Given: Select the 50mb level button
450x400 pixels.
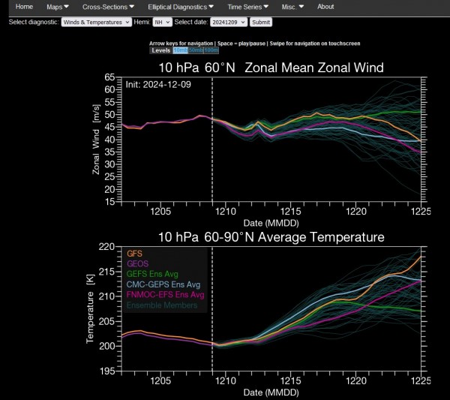Looking at the screenshot, I should click(x=196, y=50).
